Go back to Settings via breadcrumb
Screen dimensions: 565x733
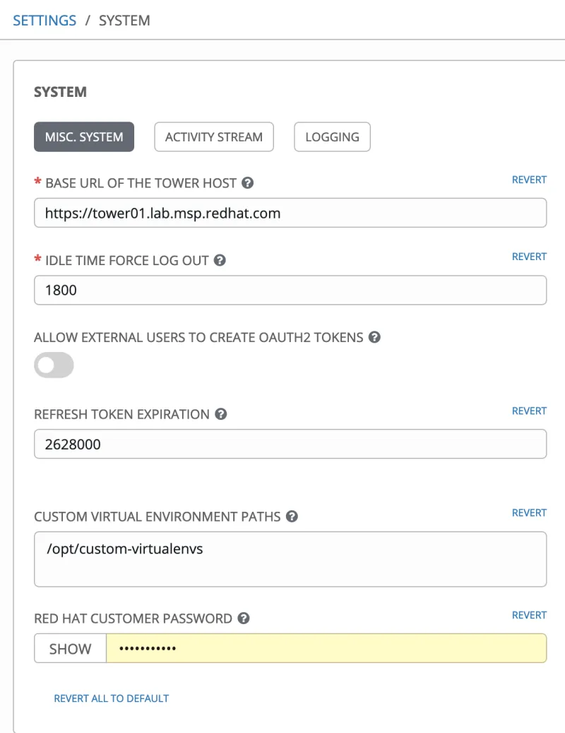click(x=44, y=20)
